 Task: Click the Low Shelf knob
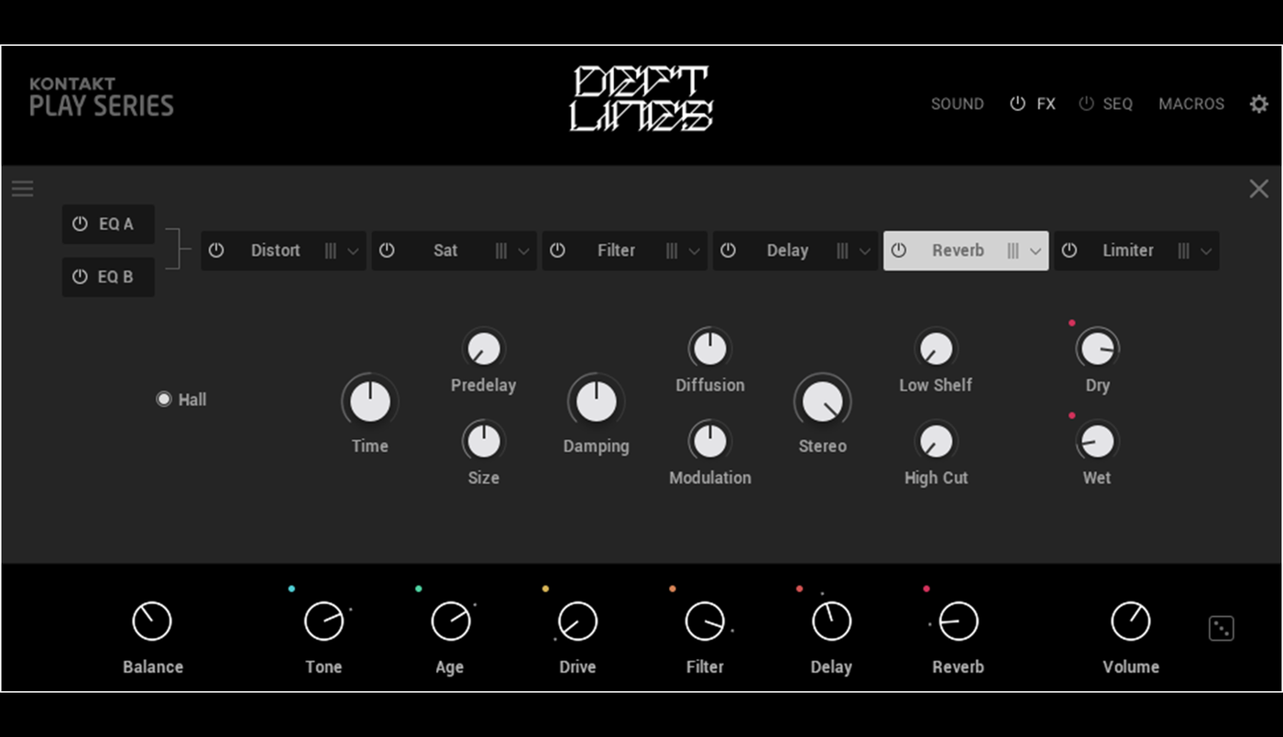click(936, 349)
